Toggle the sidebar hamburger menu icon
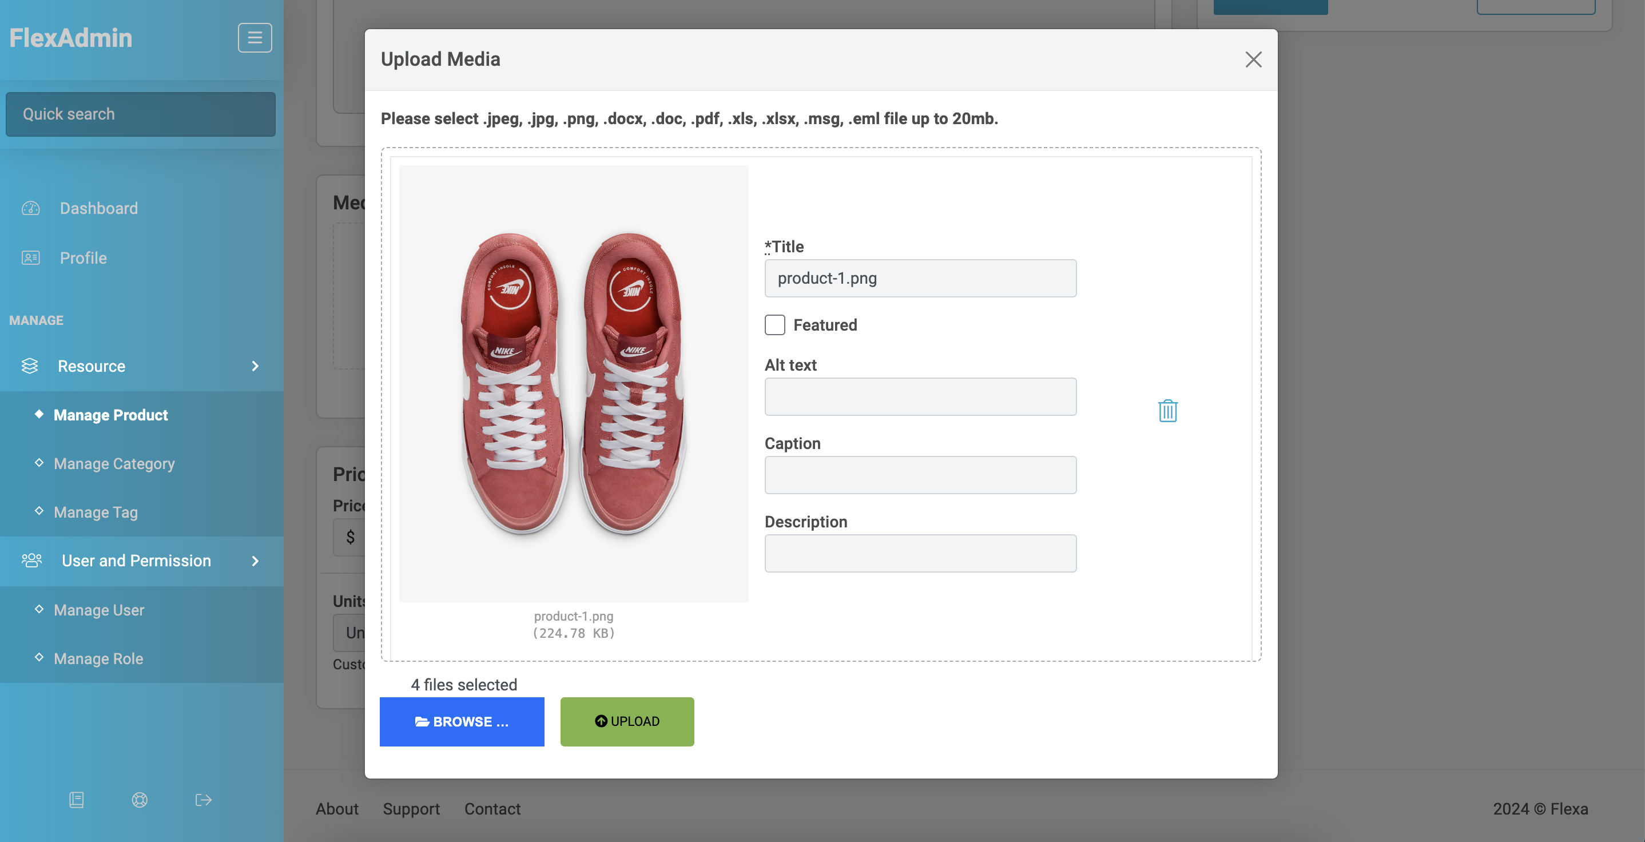This screenshot has height=842, width=1645. [255, 38]
